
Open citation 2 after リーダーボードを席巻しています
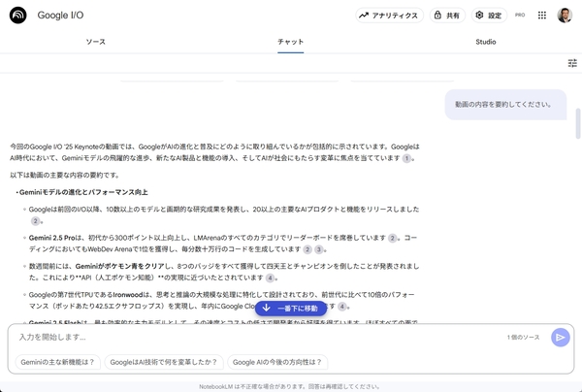392,238
